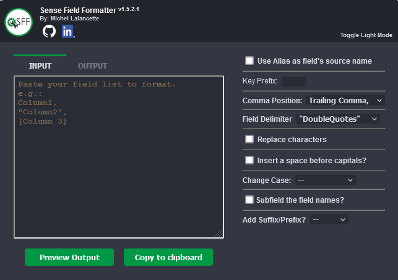
Task: Click inside the field list text area
Action: point(119,157)
